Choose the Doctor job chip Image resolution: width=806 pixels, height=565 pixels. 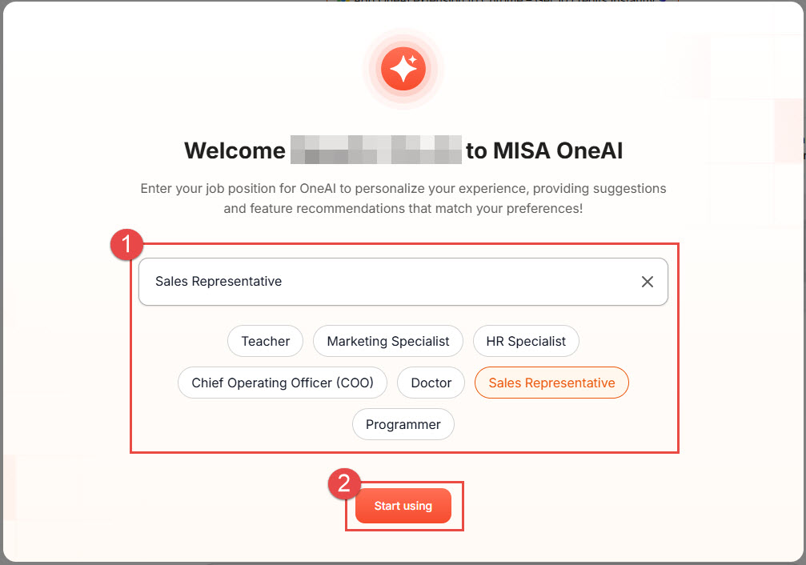(x=431, y=383)
